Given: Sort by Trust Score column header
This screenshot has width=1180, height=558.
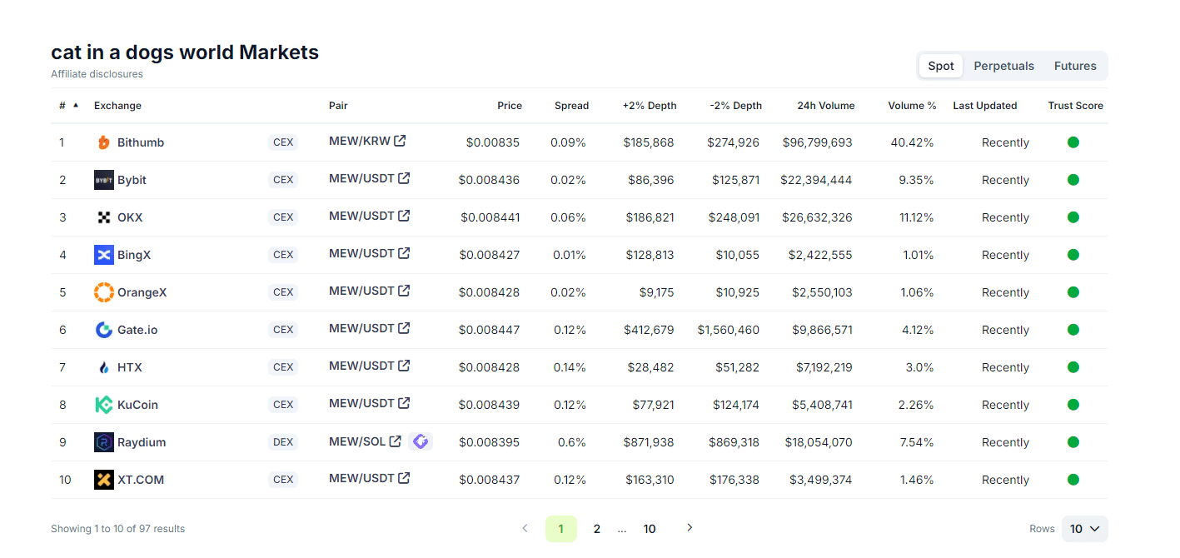Looking at the screenshot, I should click(1075, 106).
